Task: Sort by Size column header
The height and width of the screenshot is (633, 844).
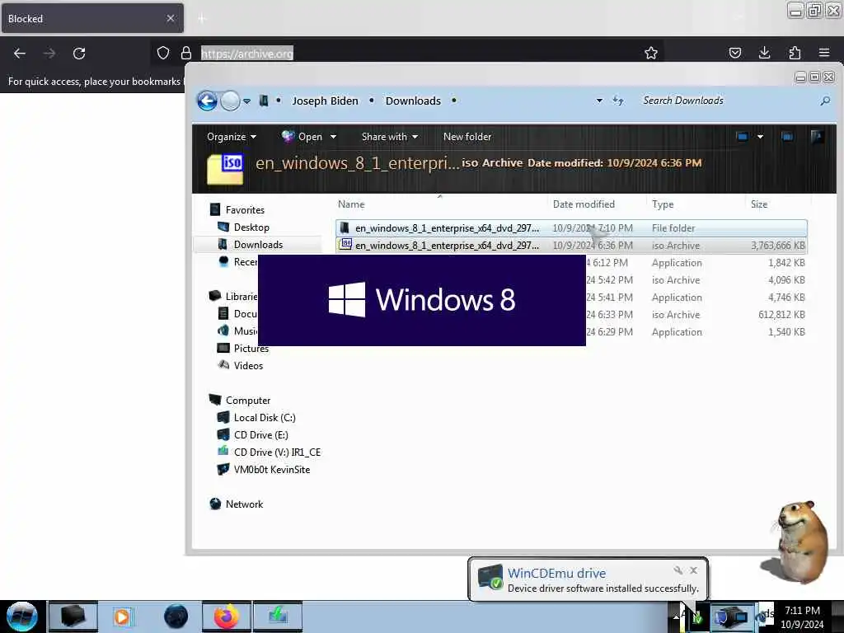Action: click(778, 204)
